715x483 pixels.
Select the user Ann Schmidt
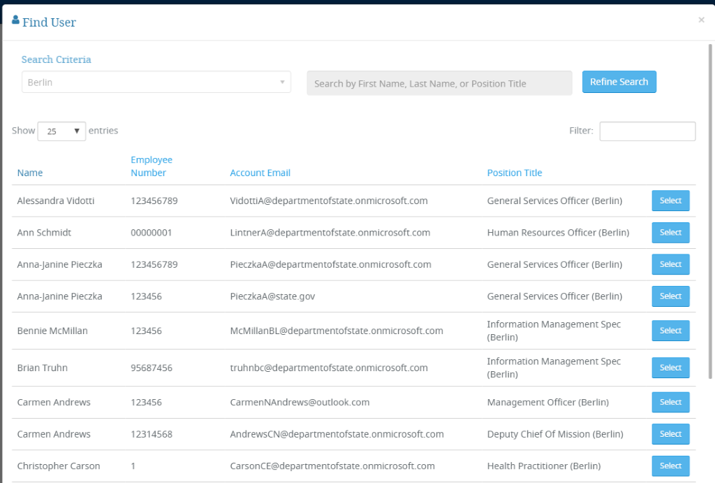(x=670, y=232)
